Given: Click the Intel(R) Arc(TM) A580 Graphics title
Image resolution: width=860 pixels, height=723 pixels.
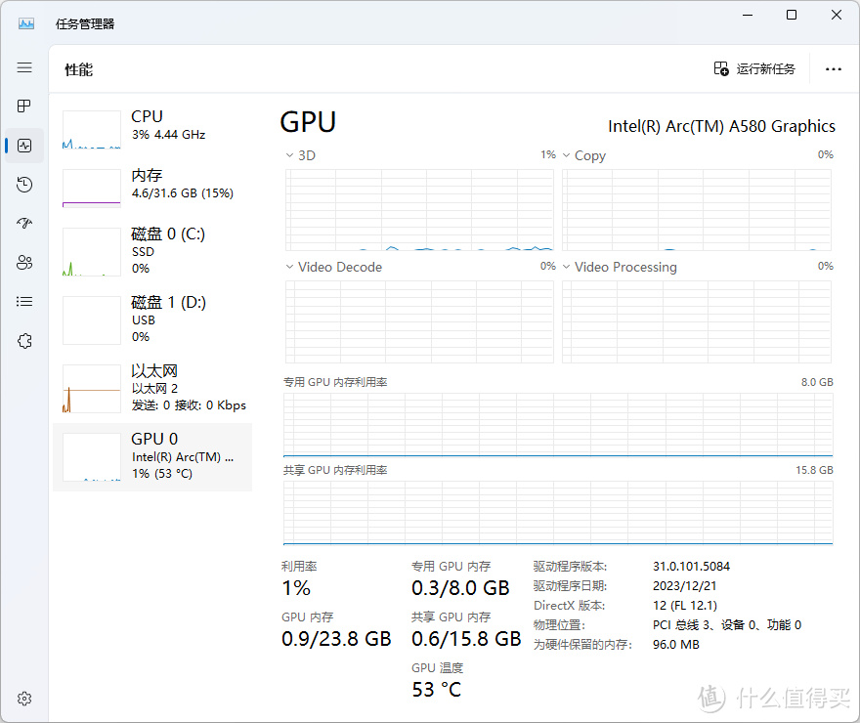Looking at the screenshot, I should point(722,127).
